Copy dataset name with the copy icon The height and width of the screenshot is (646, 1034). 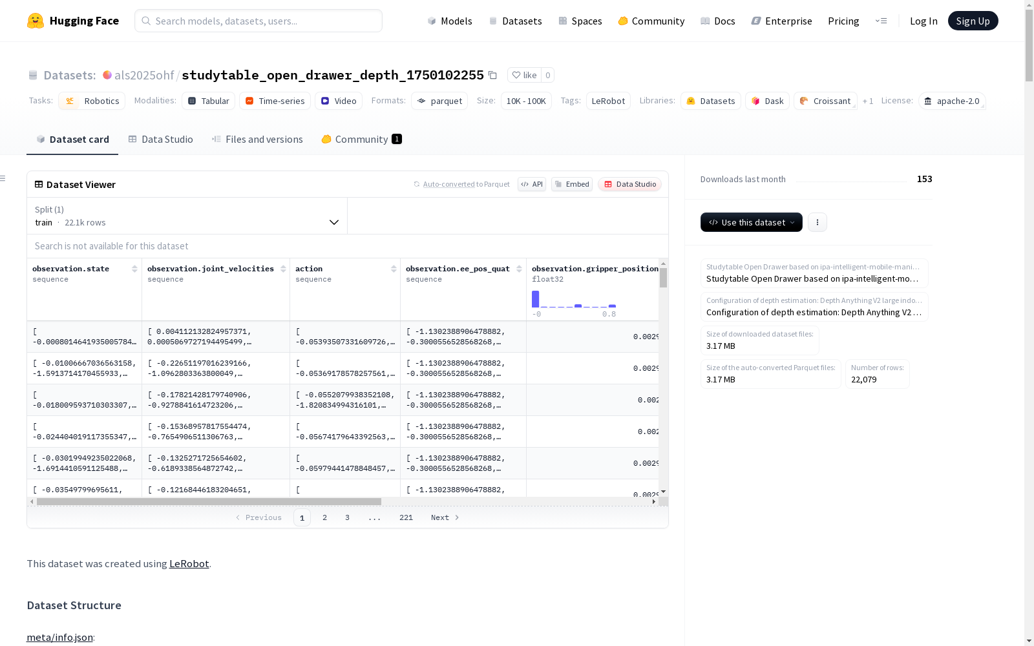(492, 75)
